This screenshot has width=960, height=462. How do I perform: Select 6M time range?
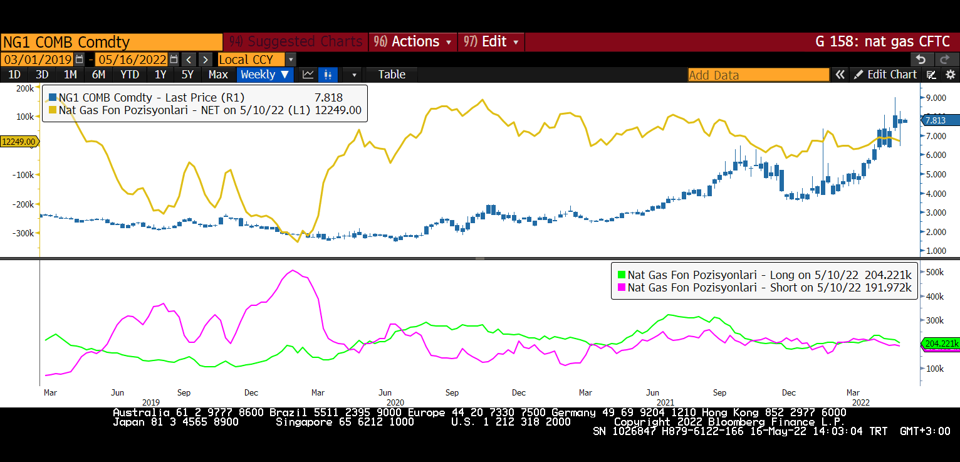[98, 75]
